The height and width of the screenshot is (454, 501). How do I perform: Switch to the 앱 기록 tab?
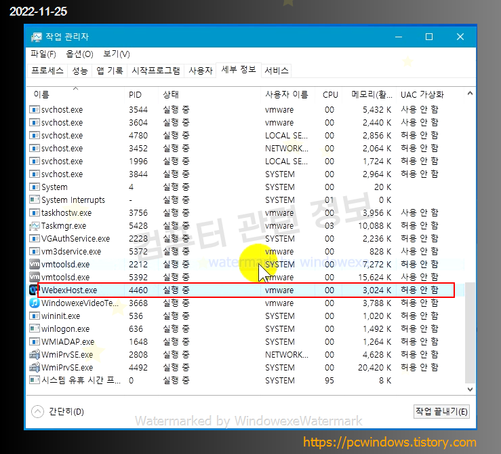[110, 71]
